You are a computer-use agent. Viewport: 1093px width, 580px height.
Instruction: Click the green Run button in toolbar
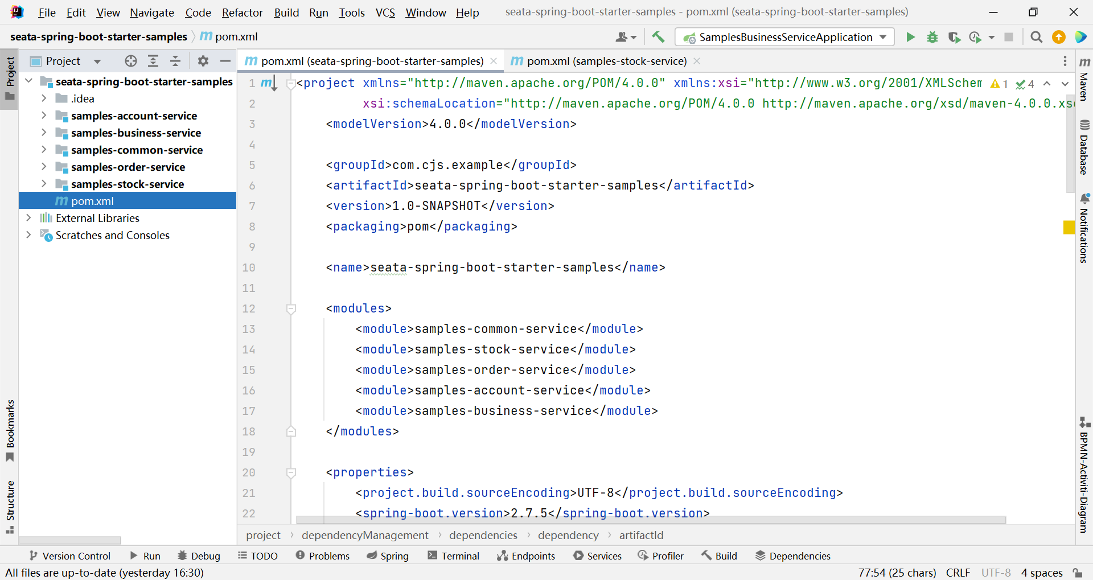[x=910, y=37]
